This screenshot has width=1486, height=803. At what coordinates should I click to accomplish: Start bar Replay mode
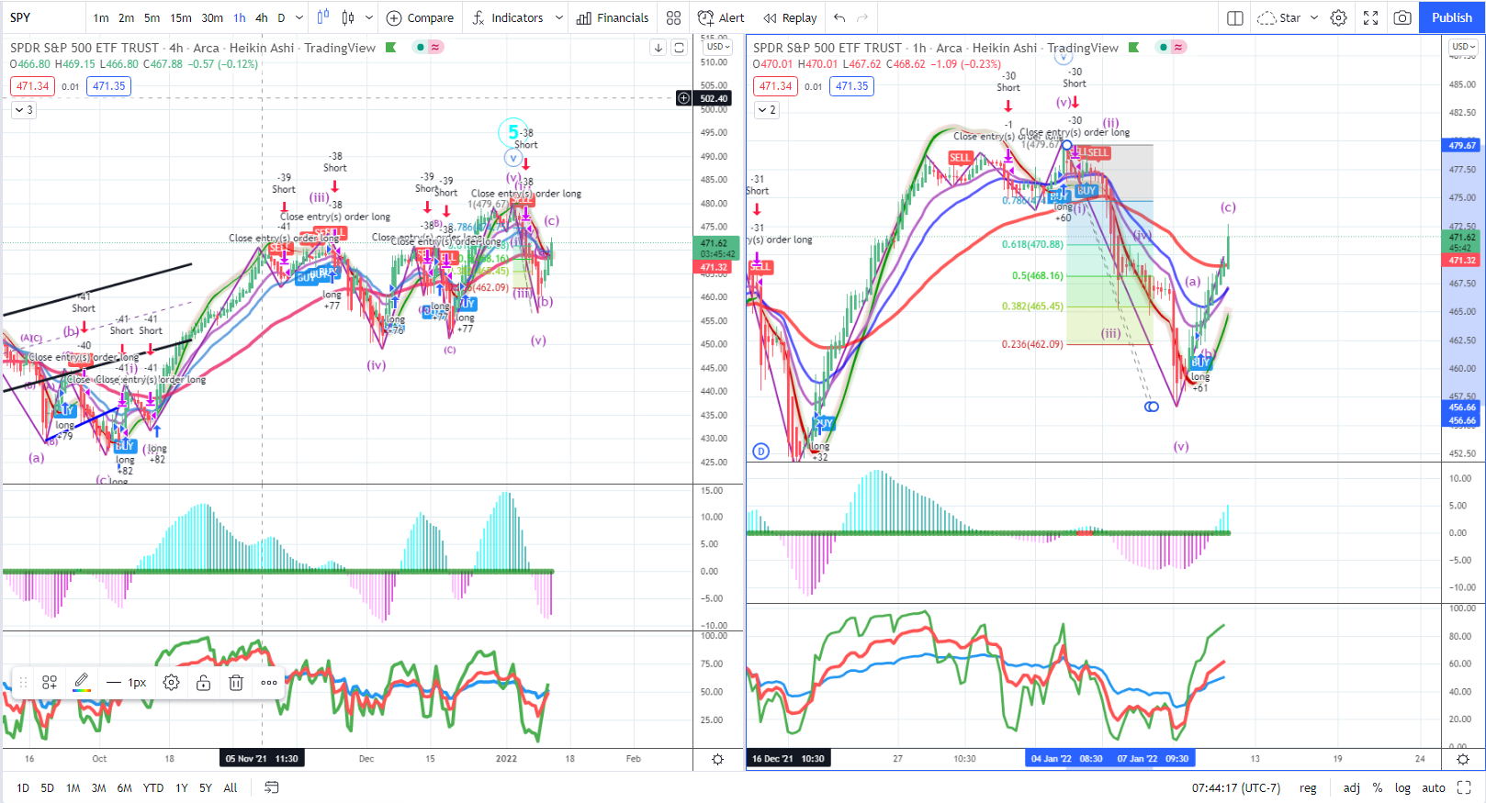(790, 17)
